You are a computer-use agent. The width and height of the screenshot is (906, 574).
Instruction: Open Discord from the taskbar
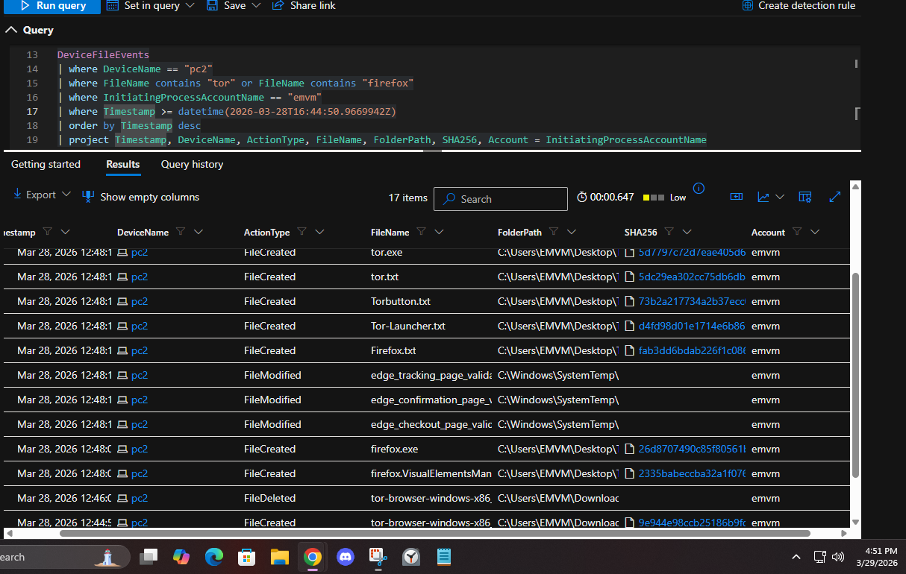pyautogui.click(x=345, y=556)
